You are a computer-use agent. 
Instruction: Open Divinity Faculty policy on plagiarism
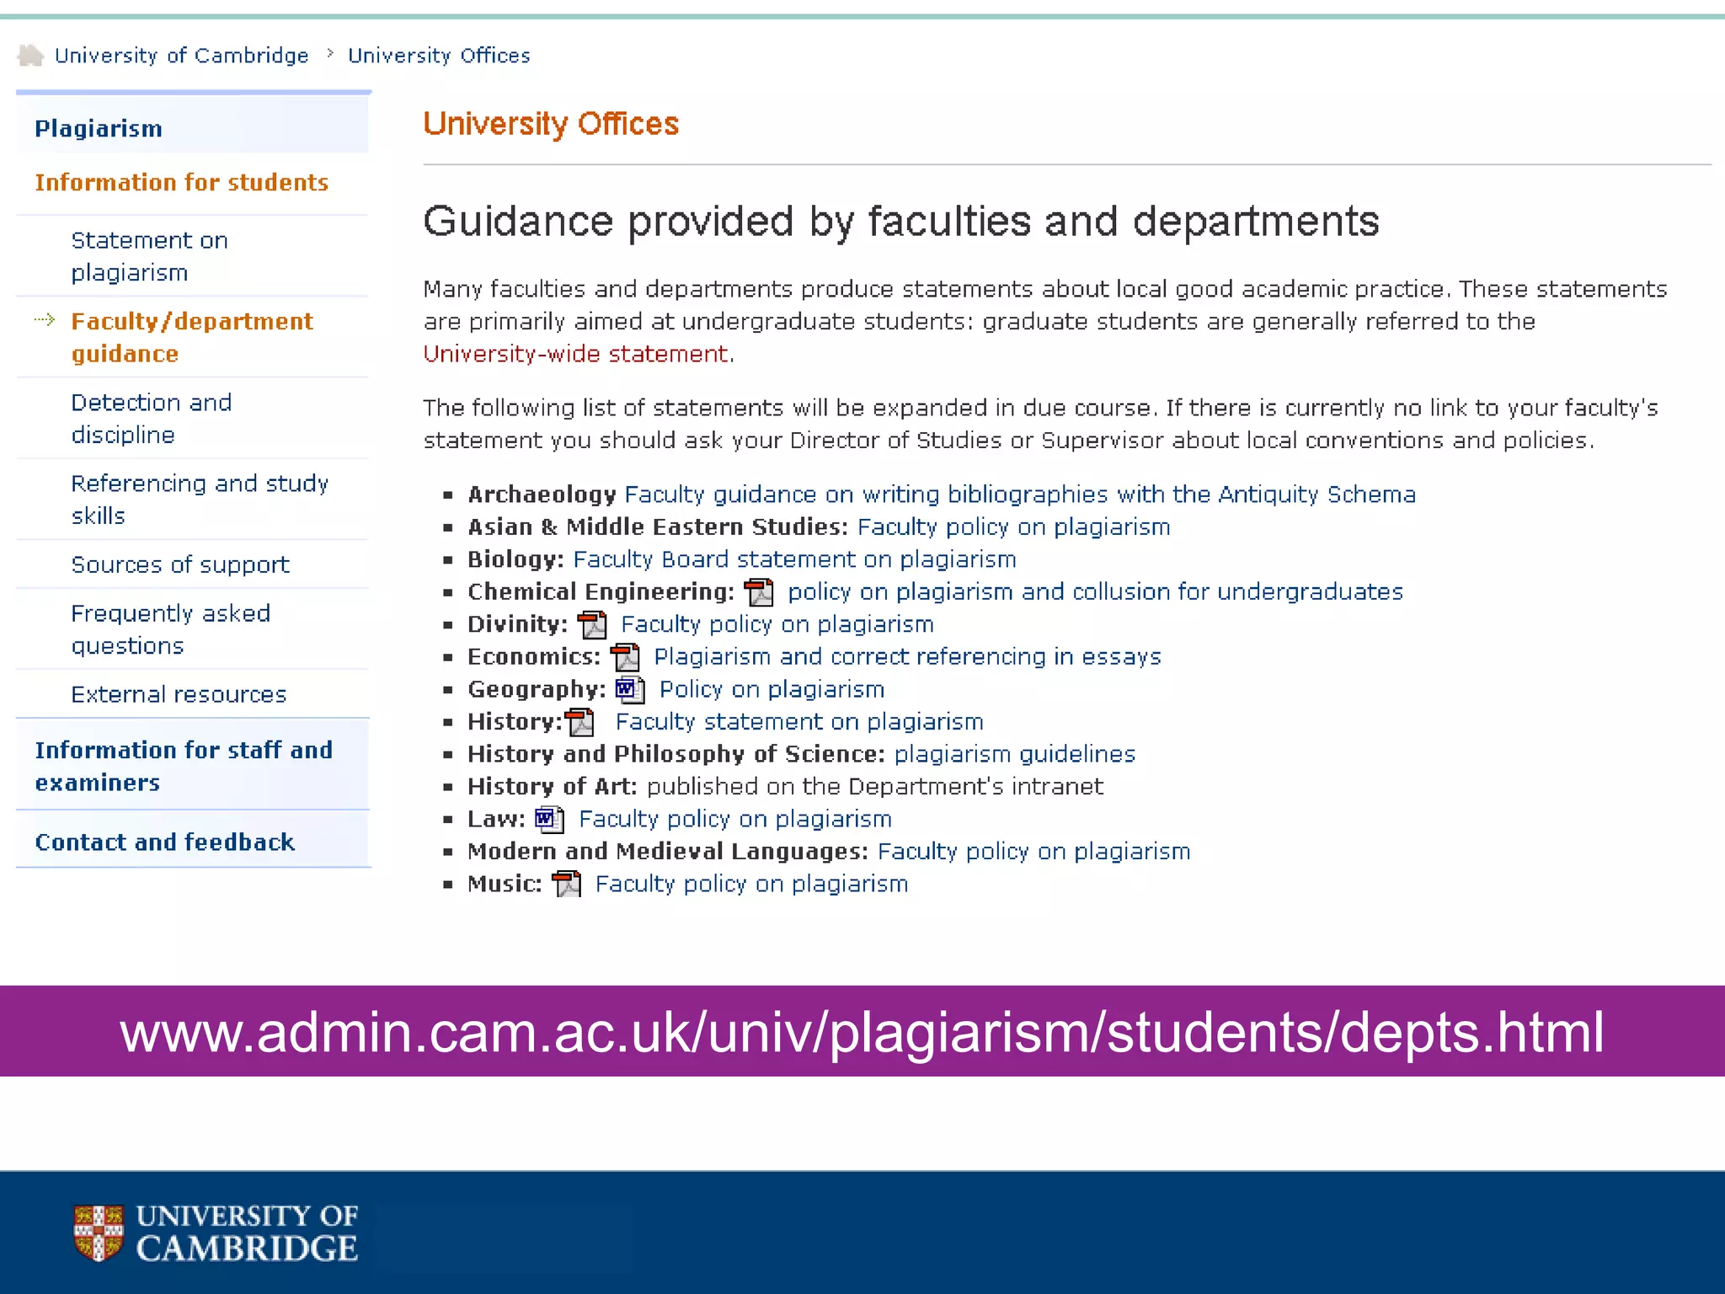777,624
